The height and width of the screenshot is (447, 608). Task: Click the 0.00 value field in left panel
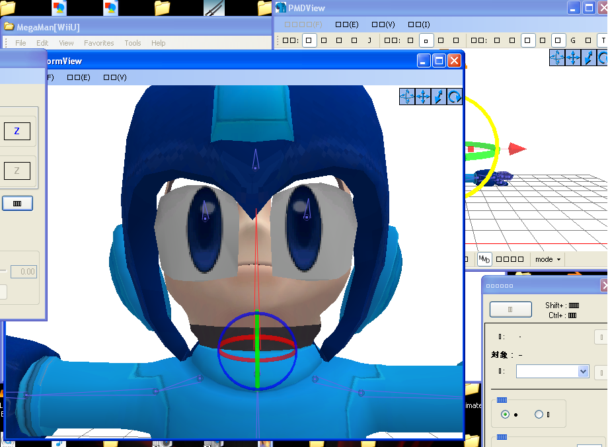[x=24, y=272]
